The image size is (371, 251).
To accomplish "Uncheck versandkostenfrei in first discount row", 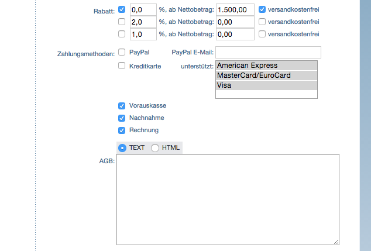I will click(x=262, y=9).
